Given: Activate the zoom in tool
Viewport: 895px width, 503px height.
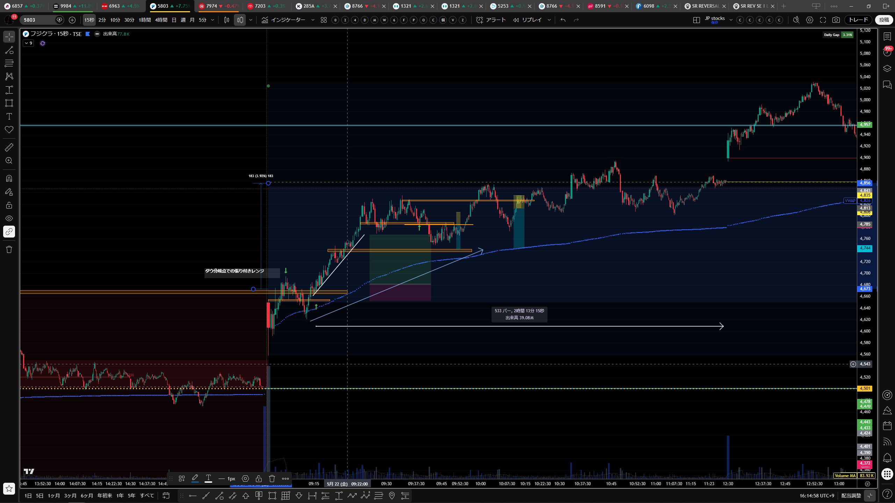Looking at the screenshot, I should (x=9, y=160).
